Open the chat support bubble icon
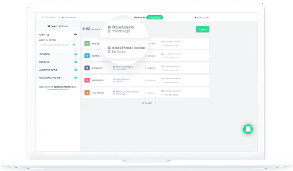The image size is (293, 171). click(x=248, y=129)
